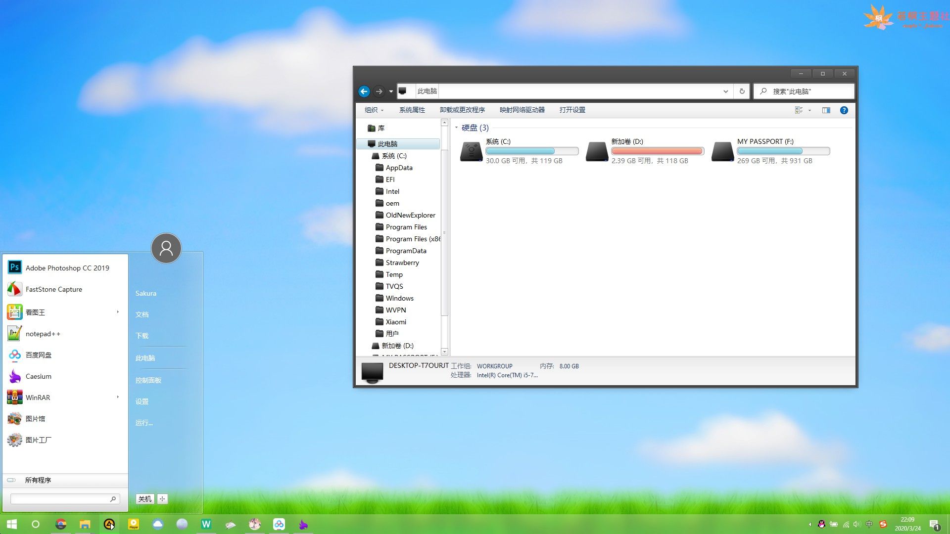This screenshot has width=950, height=534.
Task: Click 系统属性 in the Explorer toolbar
Action: (x=412, y=110)
